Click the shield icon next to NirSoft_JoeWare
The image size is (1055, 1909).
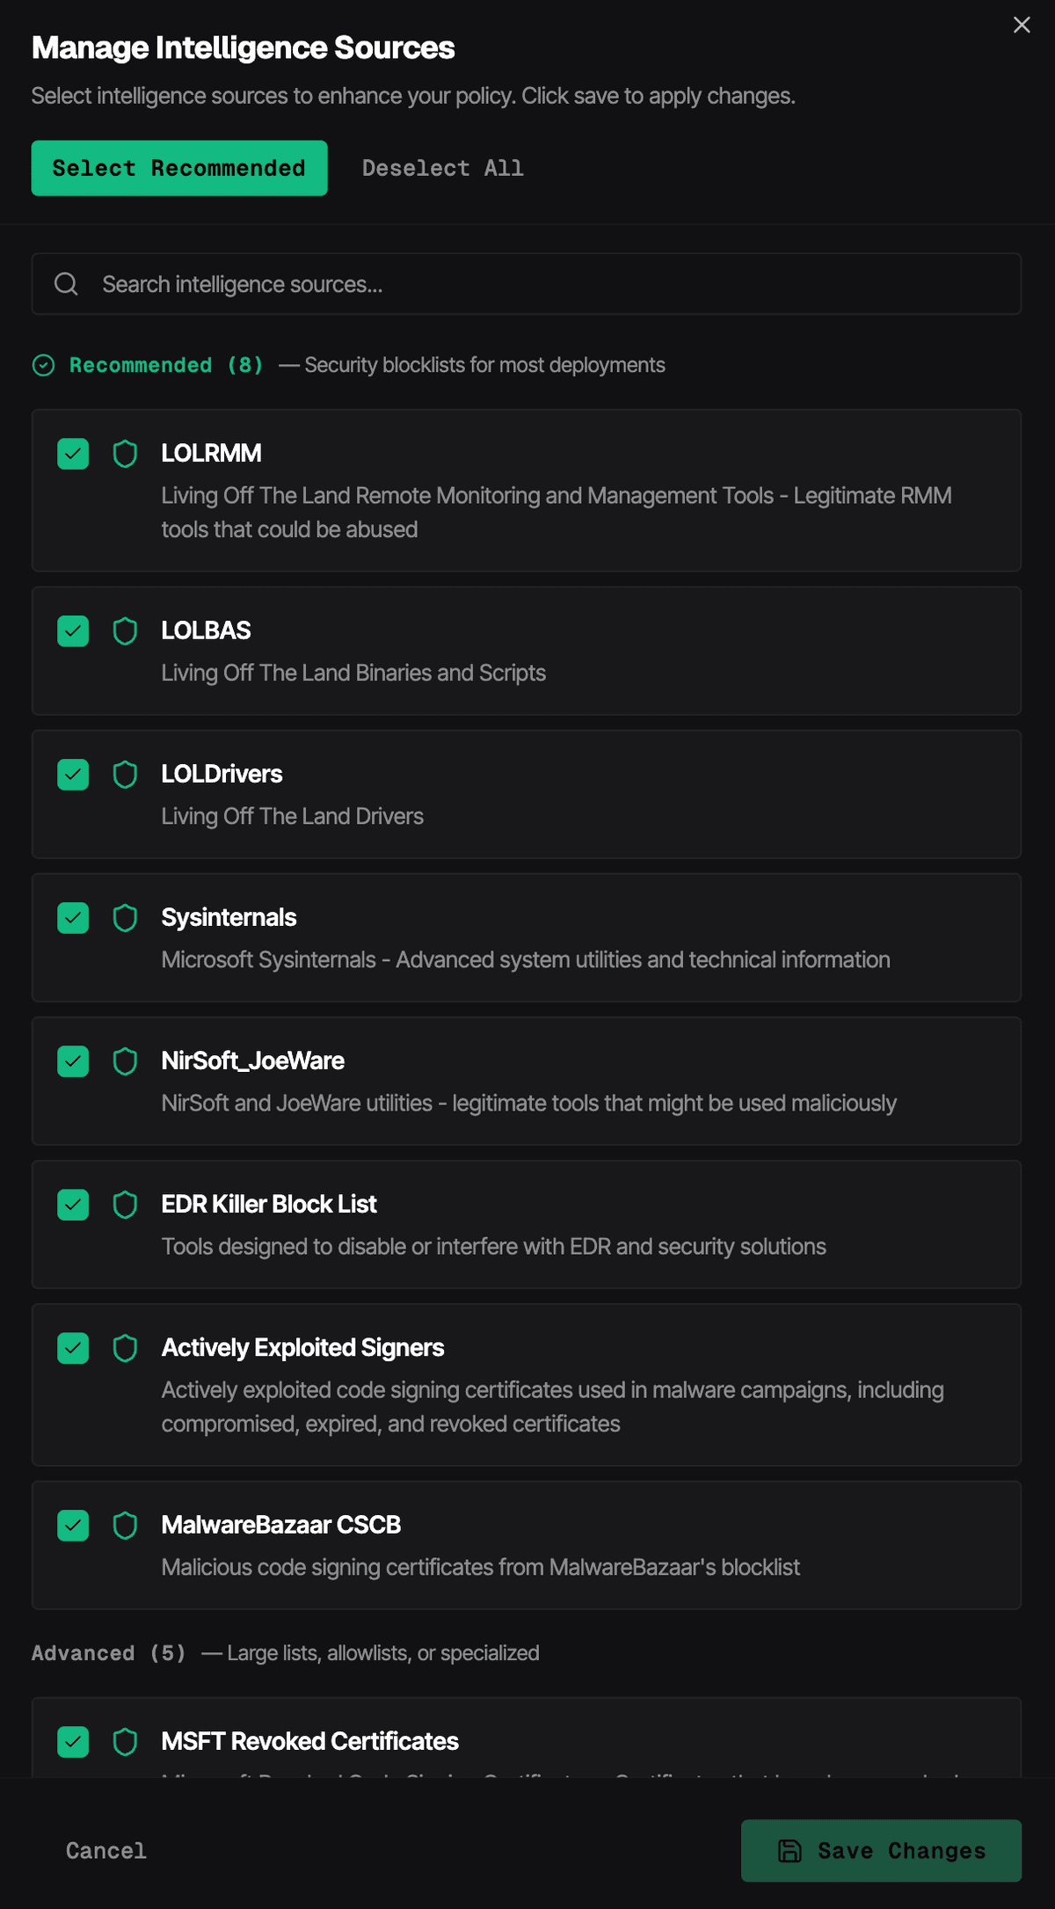[125, 1061]
